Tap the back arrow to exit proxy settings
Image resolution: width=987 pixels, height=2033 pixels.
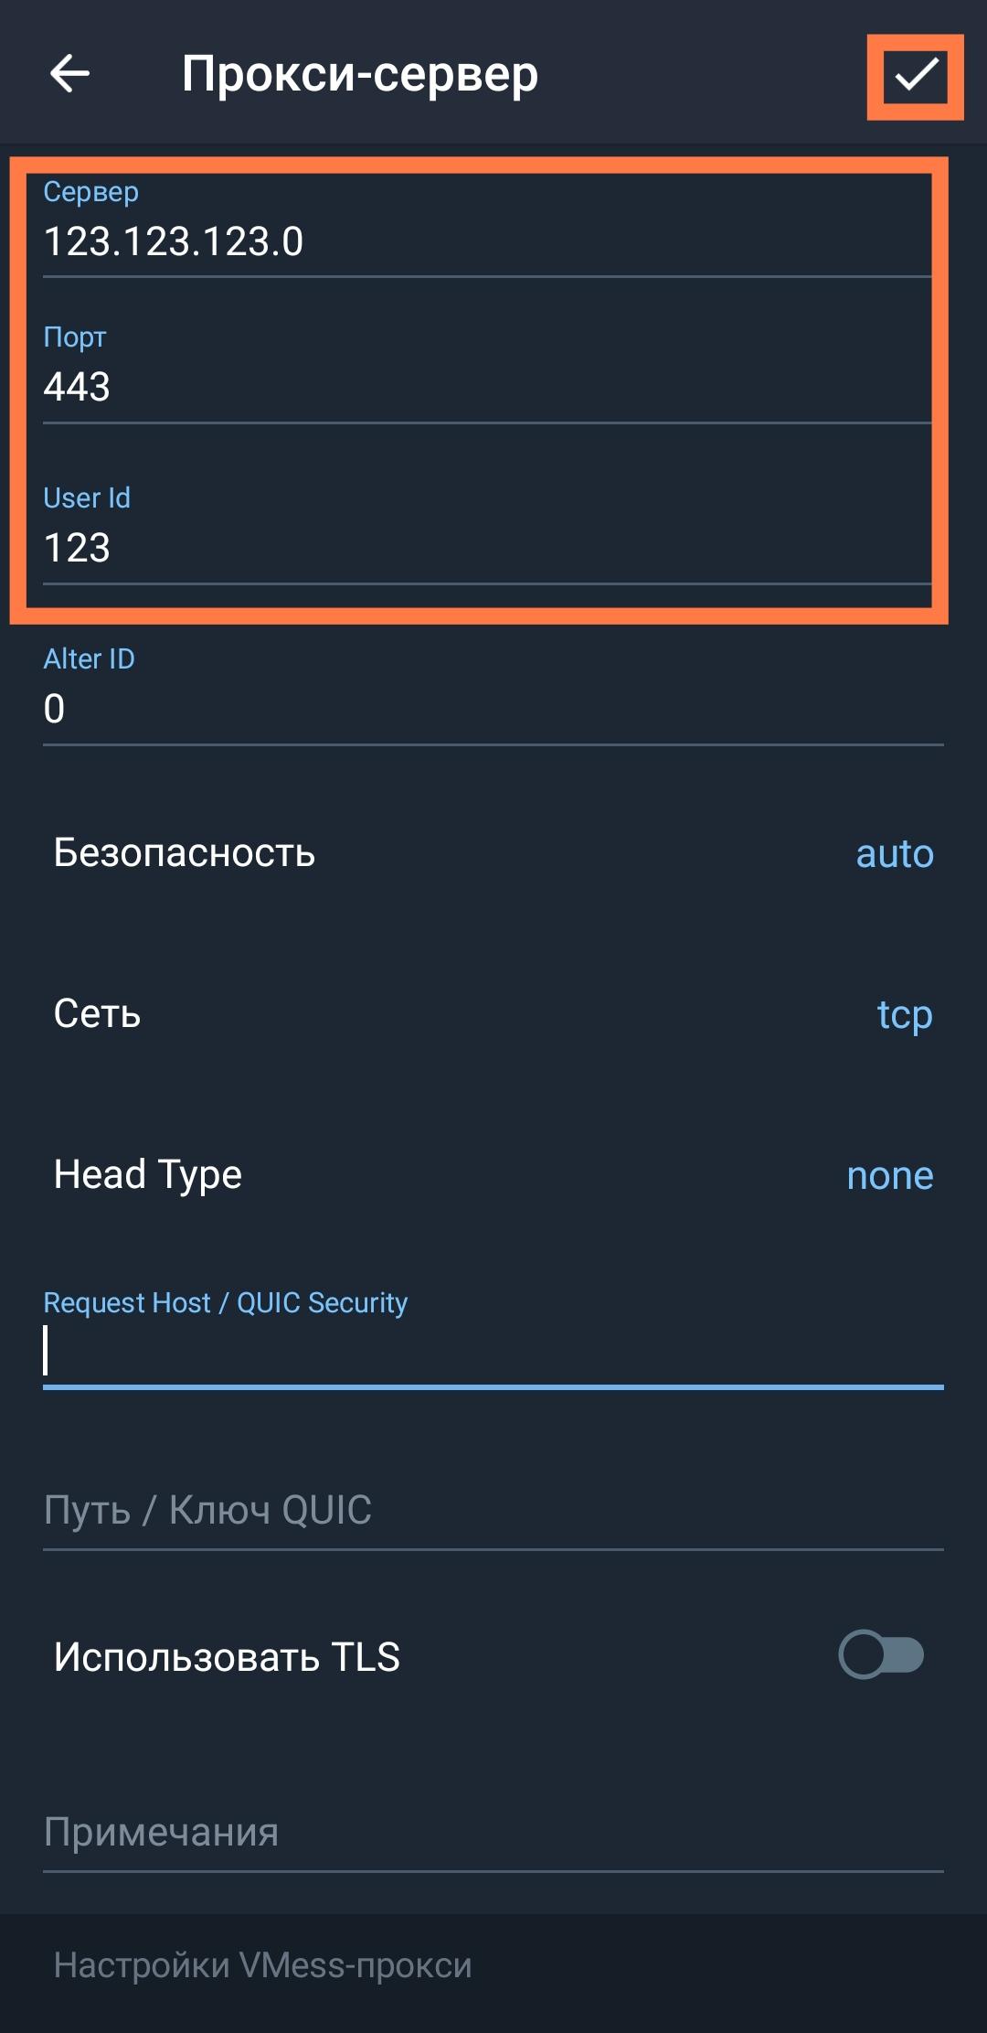[x=69, y=73]
